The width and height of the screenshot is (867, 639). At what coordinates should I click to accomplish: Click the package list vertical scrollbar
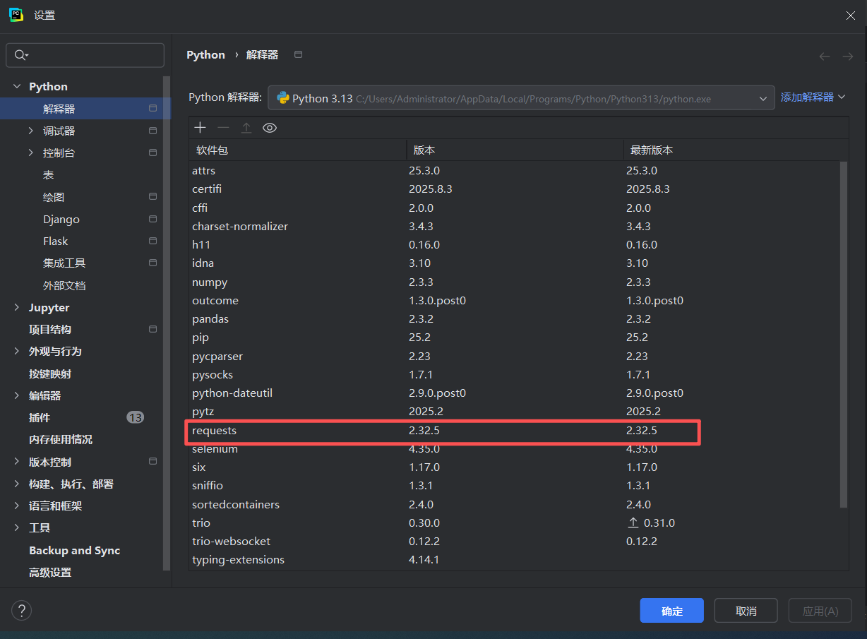tap(844, 334)
